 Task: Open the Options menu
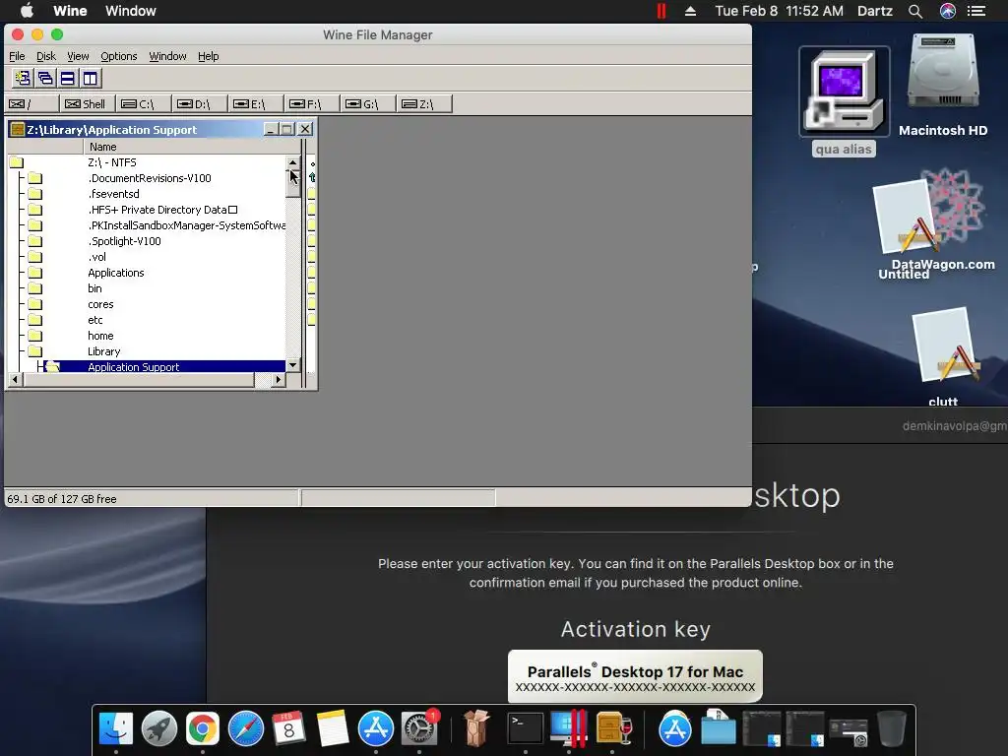[x=119, y=56]
